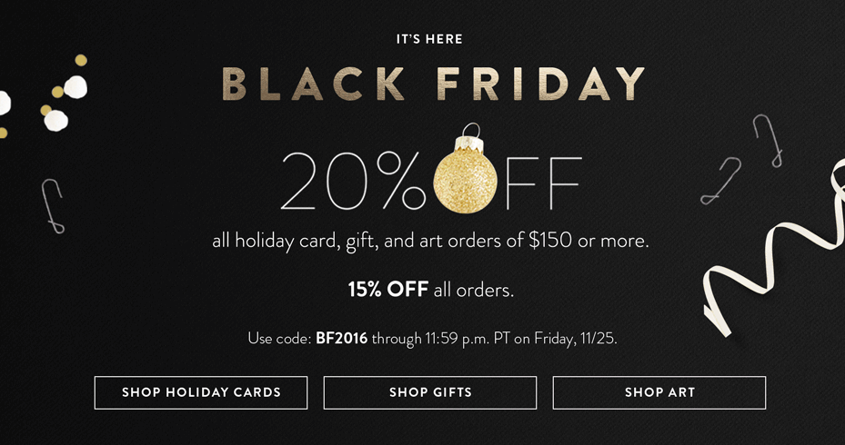Click the bold 15% OFF text

click(388, 290)
